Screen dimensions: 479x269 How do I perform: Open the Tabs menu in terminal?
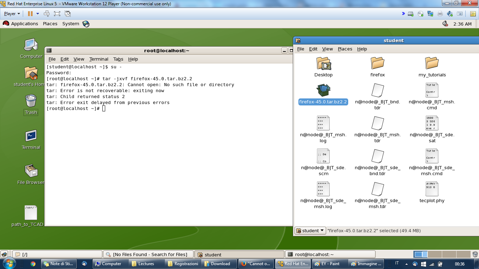coord(118,59)
